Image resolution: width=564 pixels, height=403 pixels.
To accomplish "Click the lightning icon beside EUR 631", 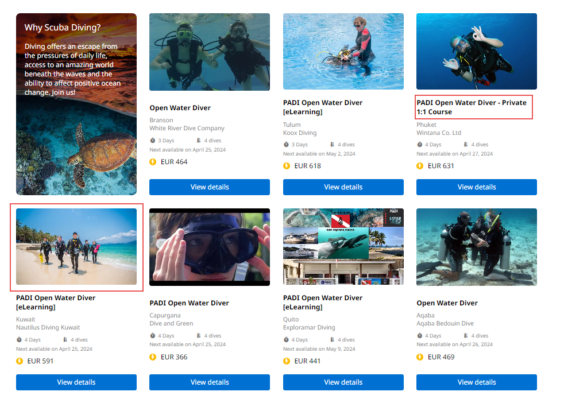I will click(x=420, y=166).
